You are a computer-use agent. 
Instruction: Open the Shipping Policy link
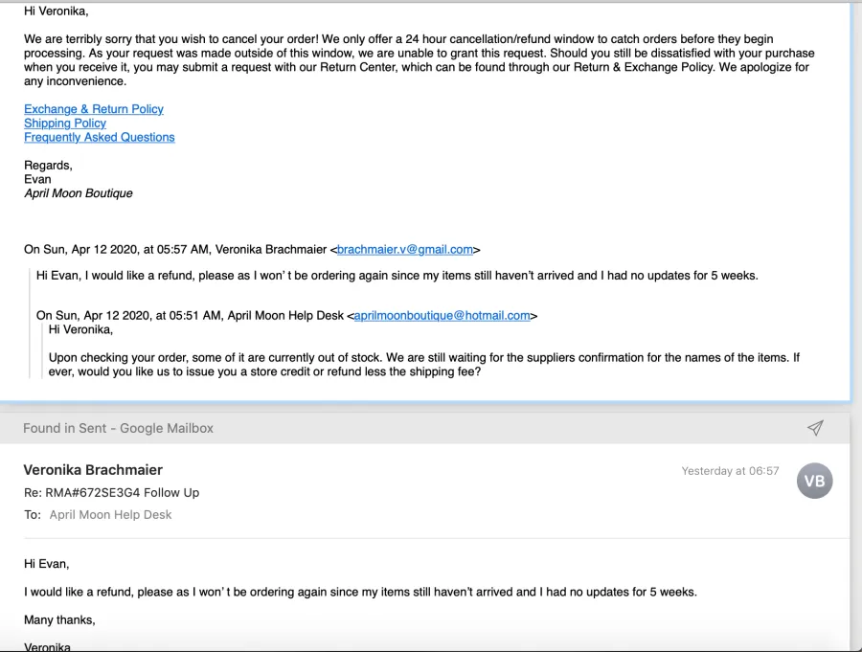click(x=65, y=124)
